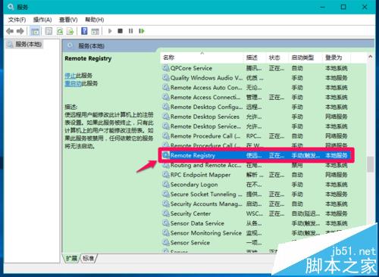Select Remote Access Connecti... service
The height and width of the screenshot is (277, 379).
(x=255, y=98)
